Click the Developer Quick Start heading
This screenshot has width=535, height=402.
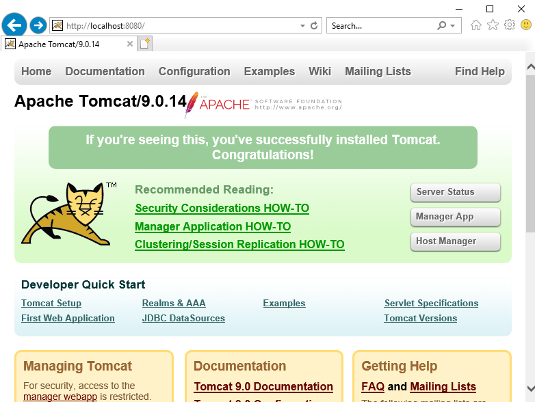click(83, 284)
